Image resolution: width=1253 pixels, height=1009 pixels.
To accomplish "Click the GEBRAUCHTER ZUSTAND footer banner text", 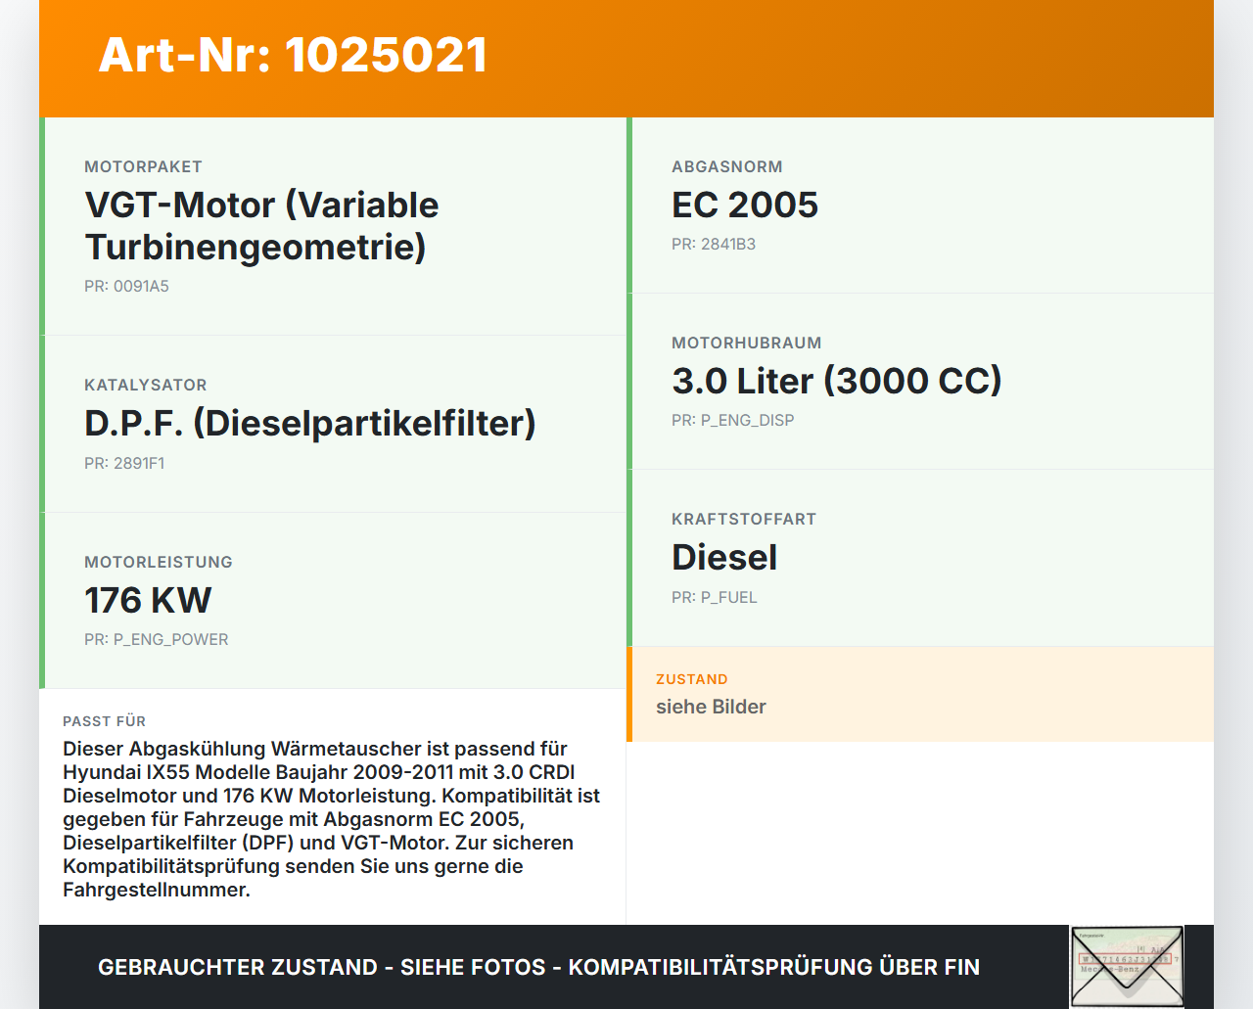I will 538,967.
